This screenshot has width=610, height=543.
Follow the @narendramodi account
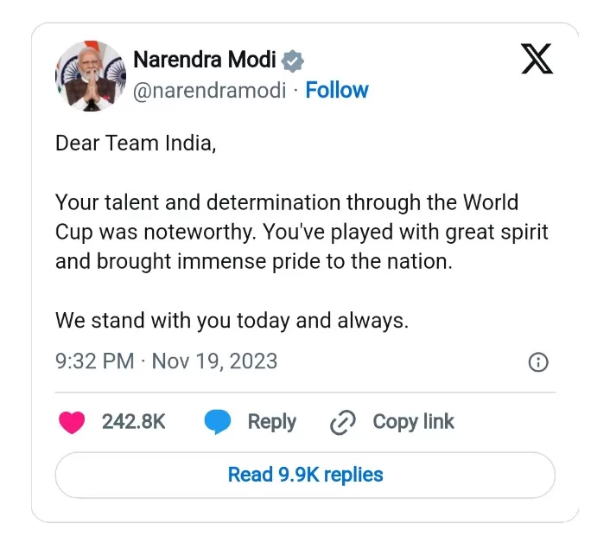point(337,90)
